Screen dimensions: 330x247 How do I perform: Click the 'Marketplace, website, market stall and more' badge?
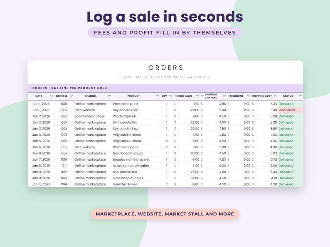(x=165, y=214)
